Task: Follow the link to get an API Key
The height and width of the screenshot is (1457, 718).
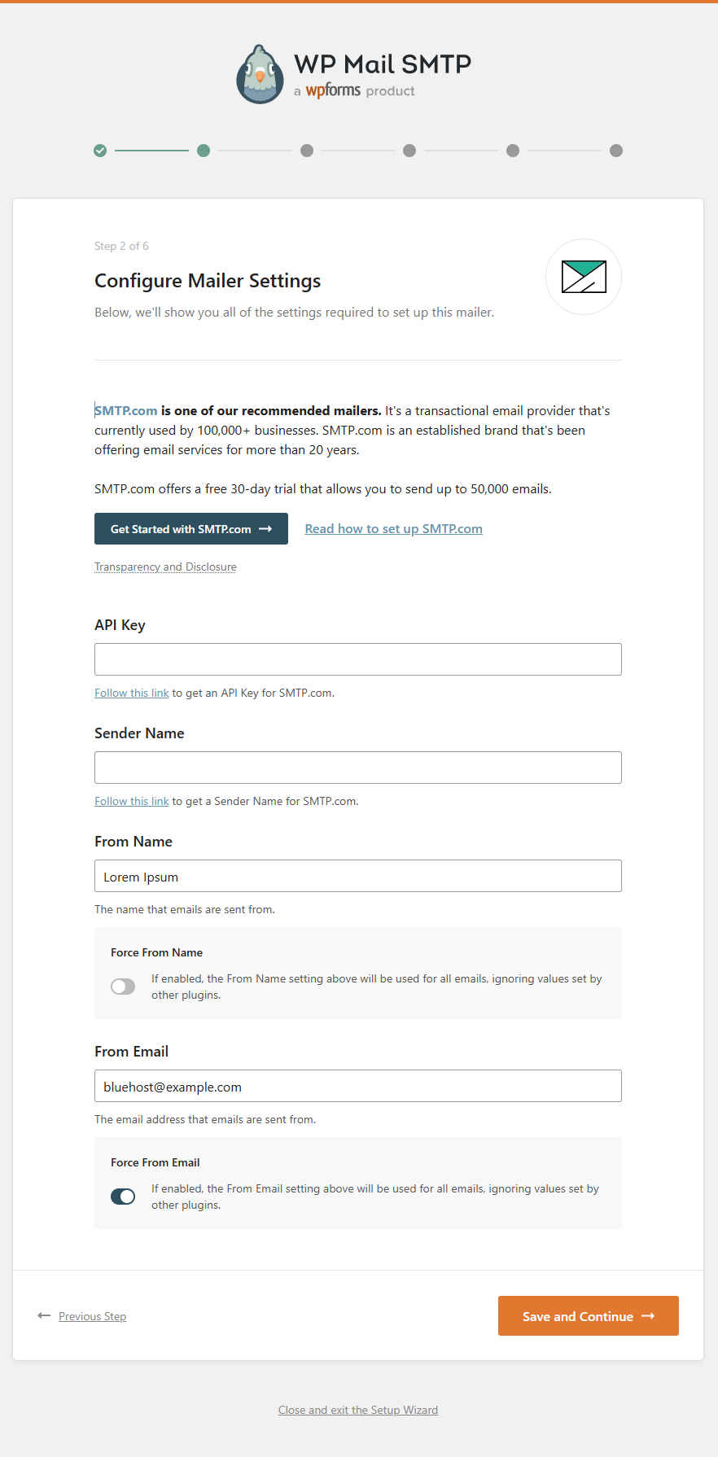Action: (131, 693)
